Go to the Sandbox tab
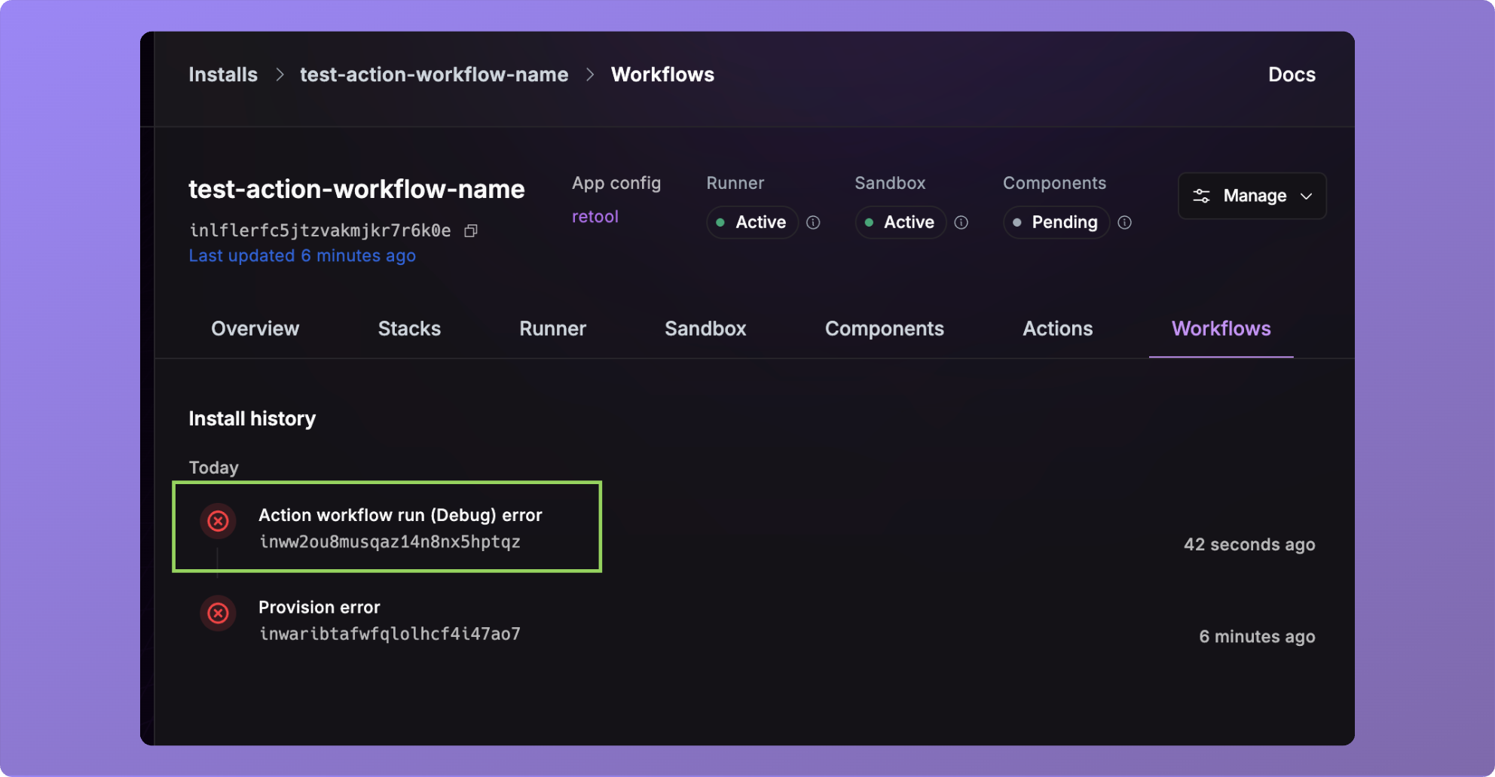This screenshot has height=777, width=1495. [705, 328]
